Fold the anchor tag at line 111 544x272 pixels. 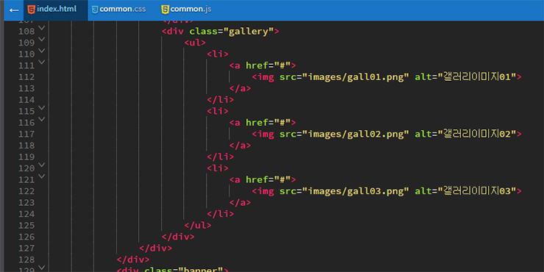[42, 62]
